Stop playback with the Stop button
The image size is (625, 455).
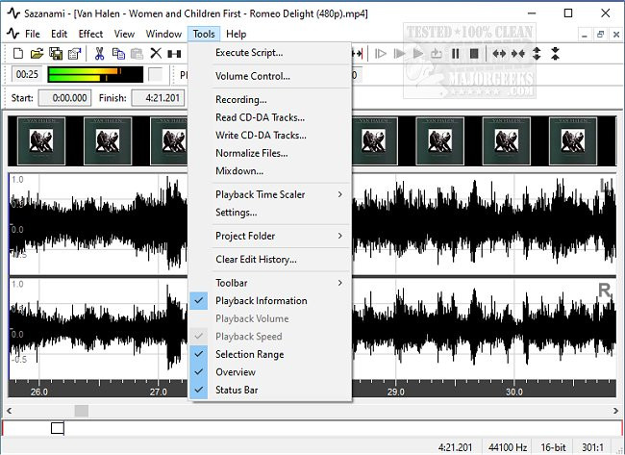(x=474, y=54)
